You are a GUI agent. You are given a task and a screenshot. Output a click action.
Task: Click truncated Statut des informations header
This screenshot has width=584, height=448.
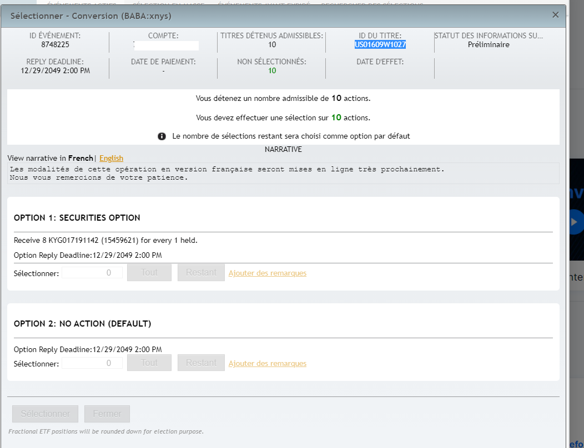pyautogui.click(x=489, y=35)
